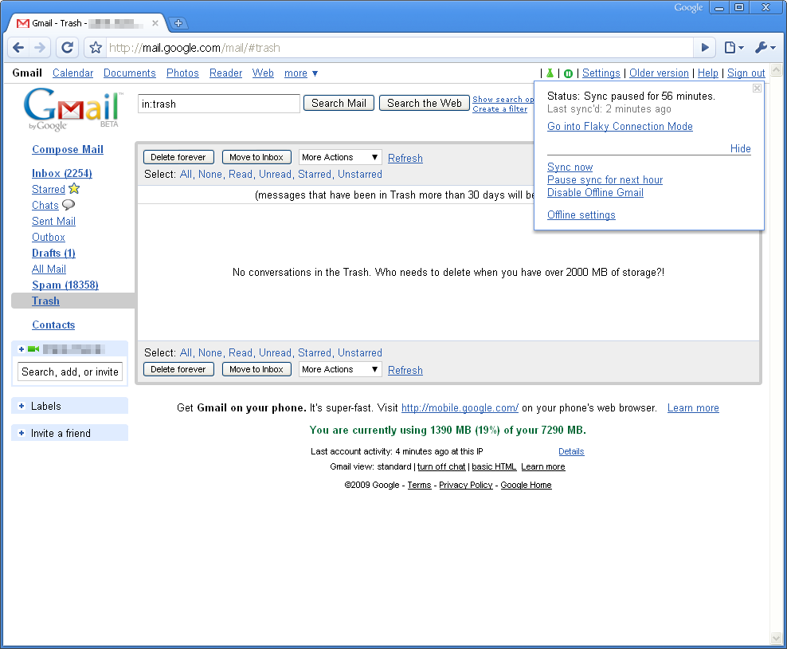The width and height of the screenshot is (787, 649).
Task: Open Inbox (2254)
Action: 62,173
